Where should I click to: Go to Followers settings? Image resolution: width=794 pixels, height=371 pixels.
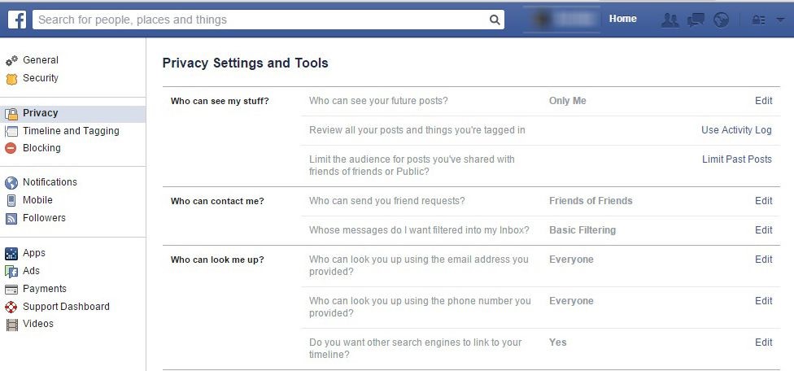tap(44, 218)
